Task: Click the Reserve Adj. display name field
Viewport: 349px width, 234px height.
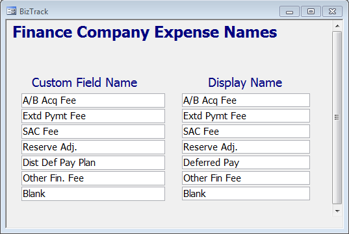Action: 246,147
